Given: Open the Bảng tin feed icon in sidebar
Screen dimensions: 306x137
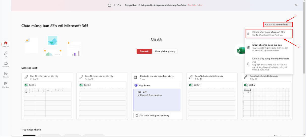Looking at the screenshot, I should tap(6, 73).
